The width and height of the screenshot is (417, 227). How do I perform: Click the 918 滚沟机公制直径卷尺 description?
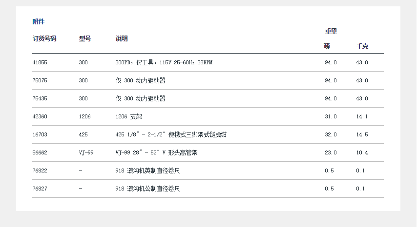tap(147, 189)
